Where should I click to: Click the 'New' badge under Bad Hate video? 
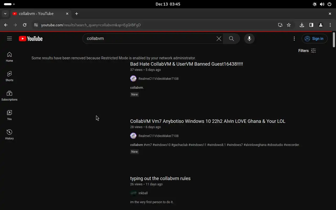pos(134,94)
